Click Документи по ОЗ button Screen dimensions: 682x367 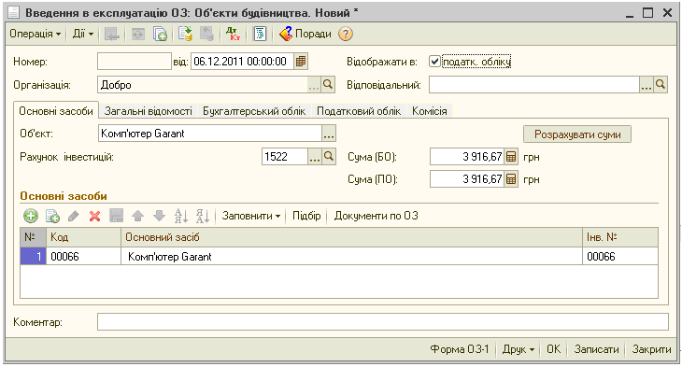pyautogui.click(x=377, y=216)
